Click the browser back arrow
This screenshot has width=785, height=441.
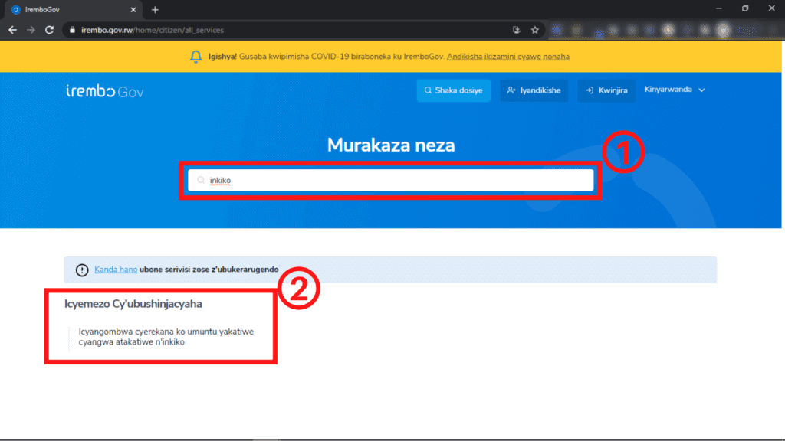tap(12, 30)
